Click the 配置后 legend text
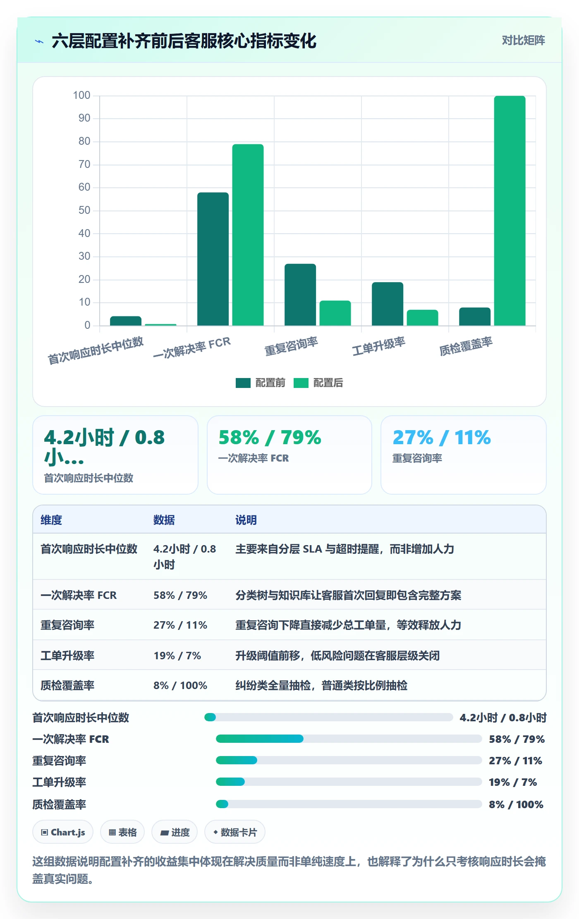Screen dimensions: 579x919 coord(328,383)
